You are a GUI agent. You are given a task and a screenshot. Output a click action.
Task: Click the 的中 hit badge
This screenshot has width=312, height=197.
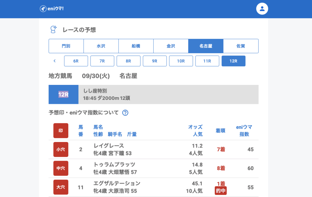pos(221,191)
